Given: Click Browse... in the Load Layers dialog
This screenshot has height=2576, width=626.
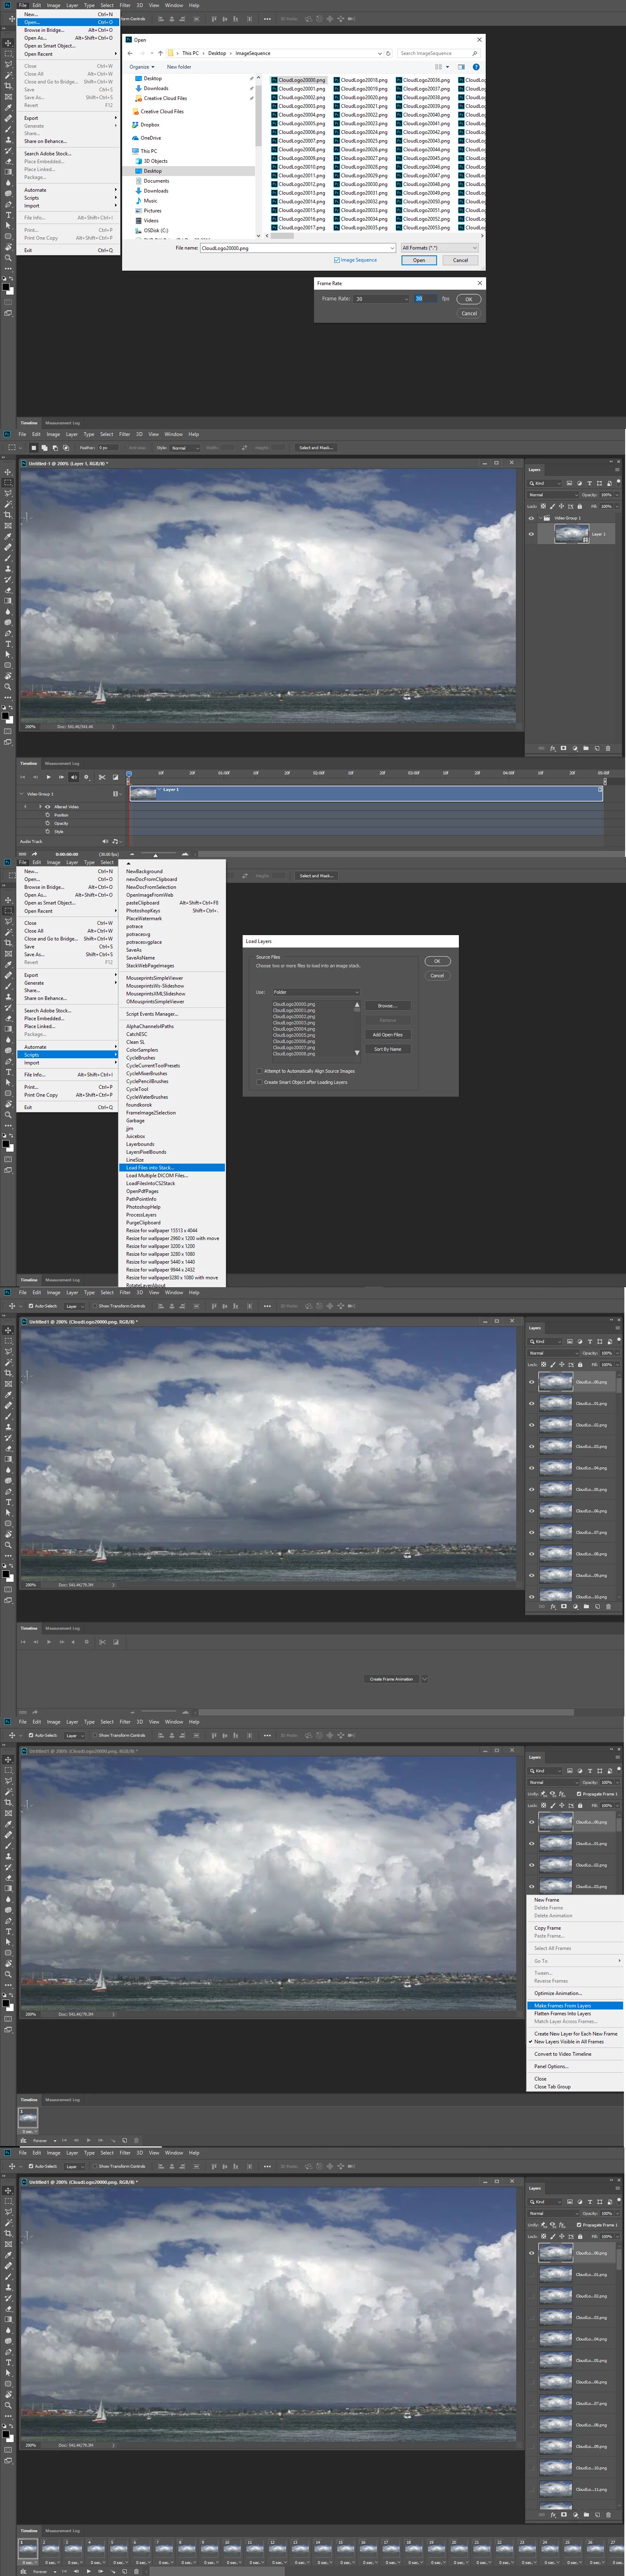Looking at the screenshot, I should coord(387,1006).
